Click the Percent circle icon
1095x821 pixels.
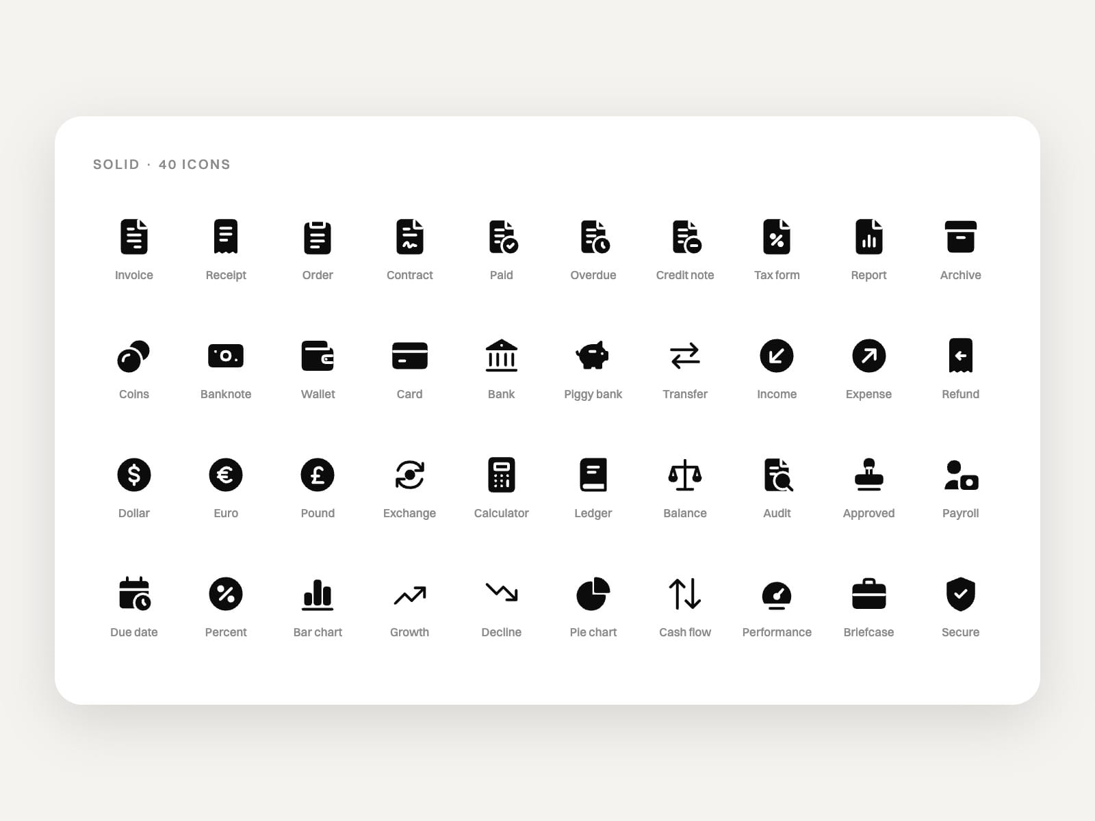coord(226,594)
